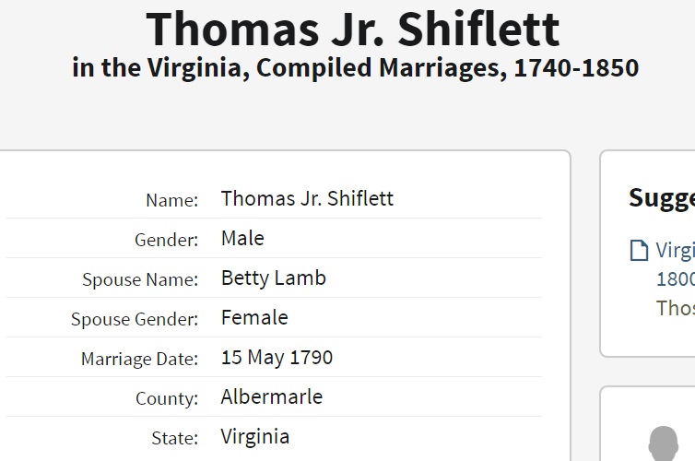Click the "Virginia, Compiled Marriages, 1740-1850" subtitle

355,68
